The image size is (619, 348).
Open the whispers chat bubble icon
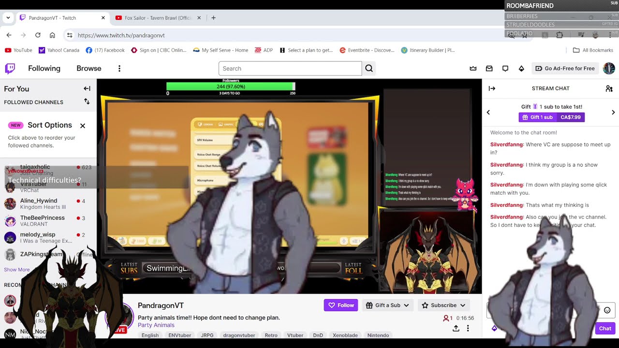505,68
